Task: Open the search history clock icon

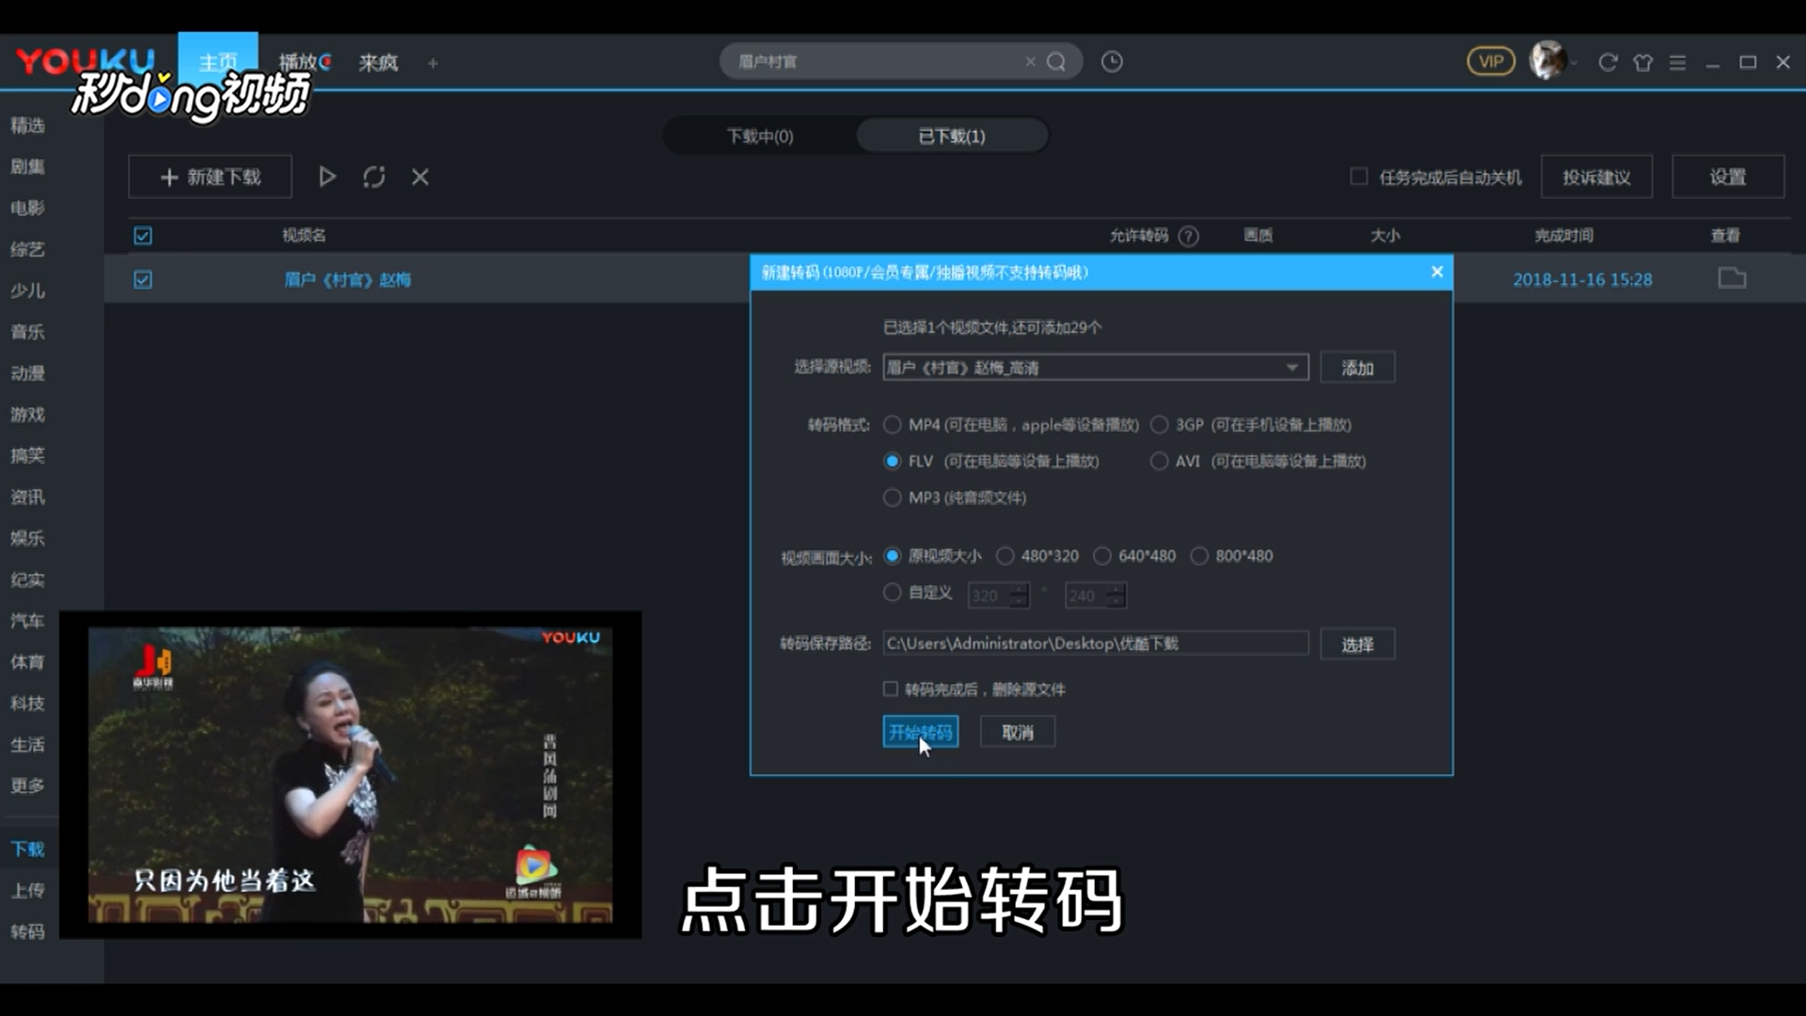Action: click(1112, 60)
